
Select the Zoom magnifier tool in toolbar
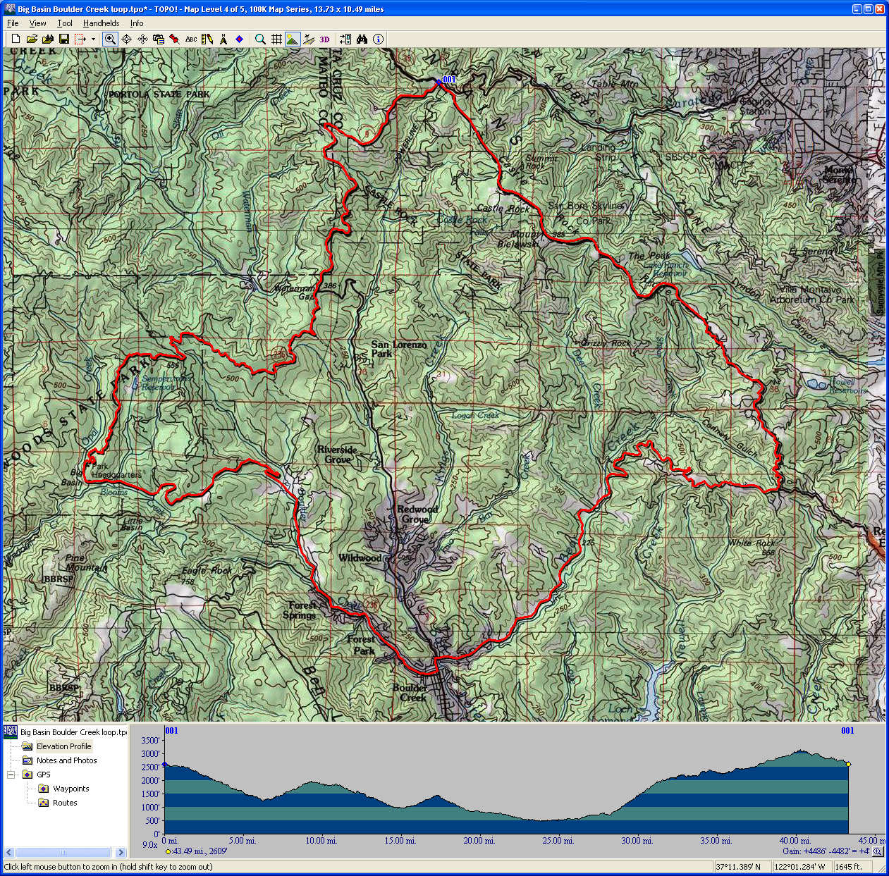click(110, 39)
